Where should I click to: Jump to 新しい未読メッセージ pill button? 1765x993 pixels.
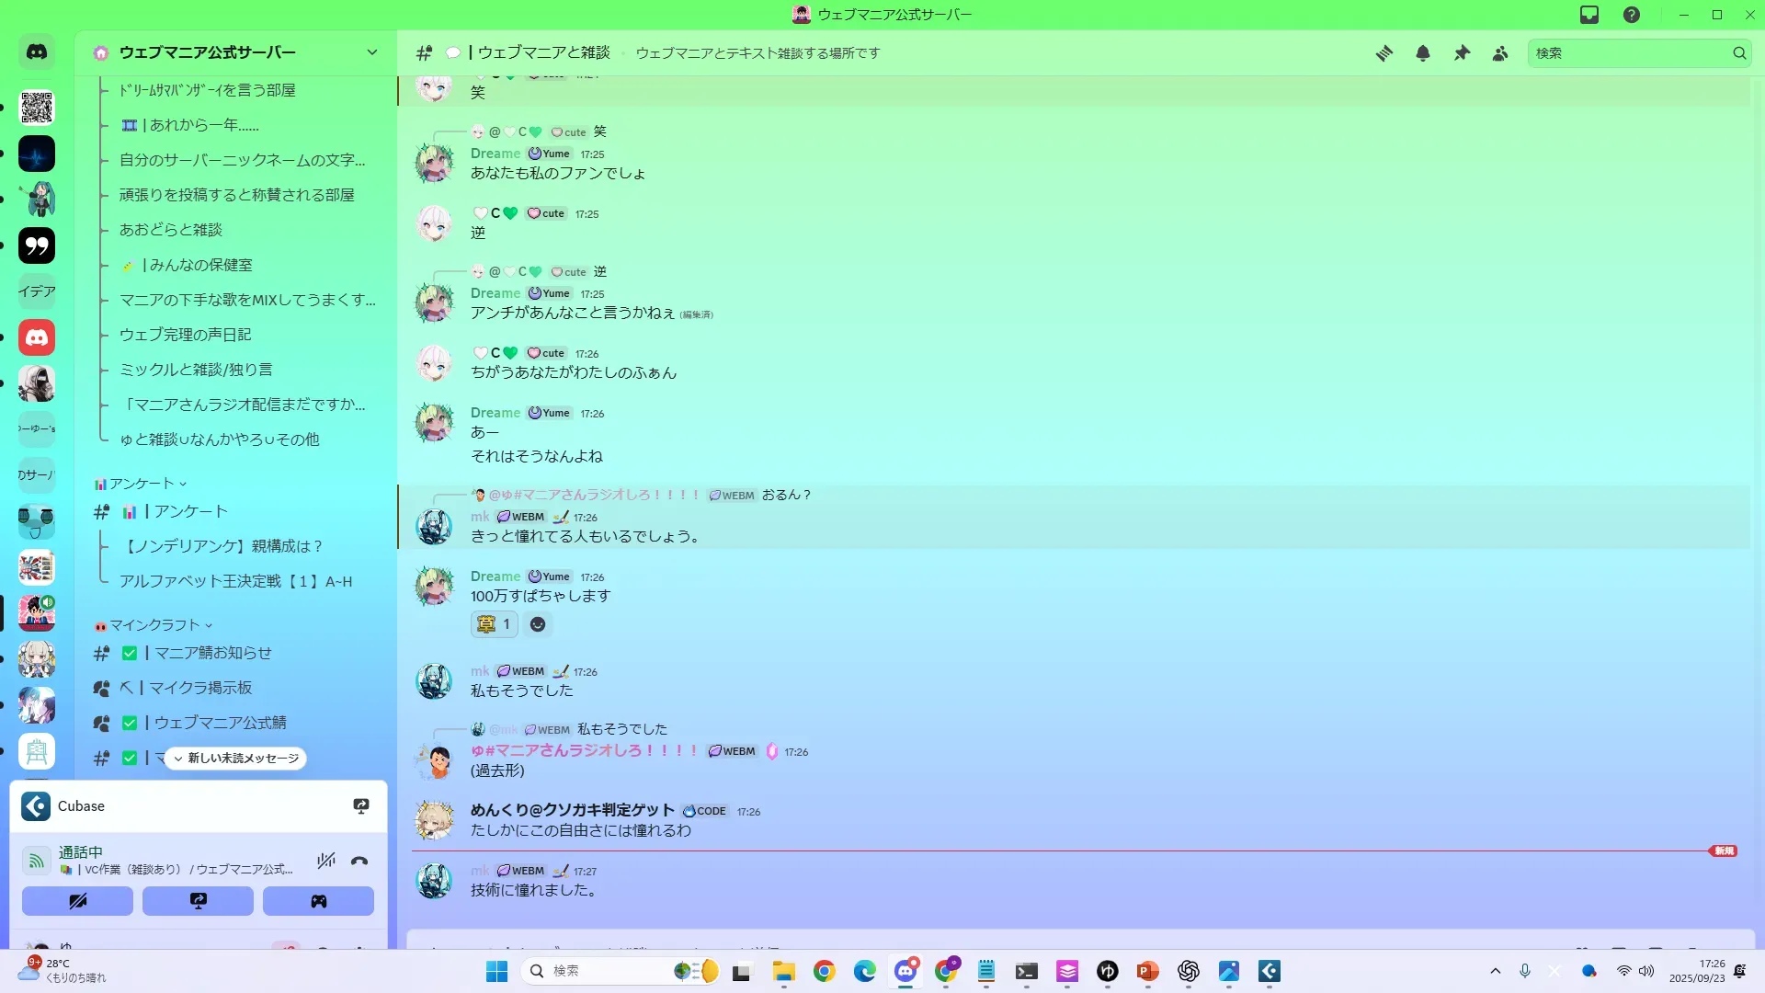[x=236, y=759]
